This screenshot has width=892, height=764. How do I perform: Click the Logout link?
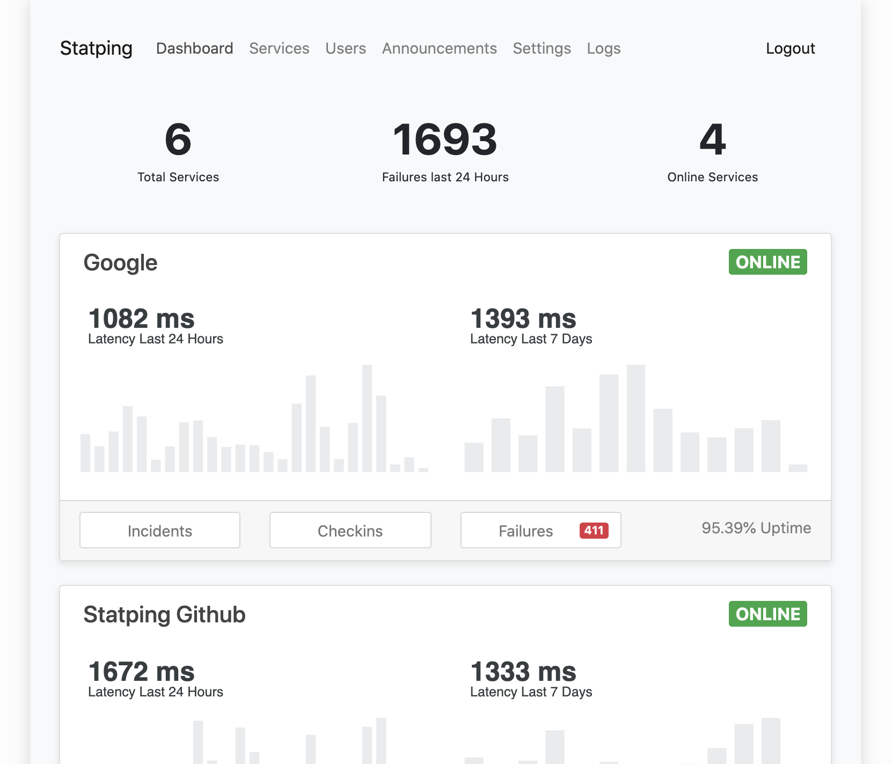click(790, 48)
